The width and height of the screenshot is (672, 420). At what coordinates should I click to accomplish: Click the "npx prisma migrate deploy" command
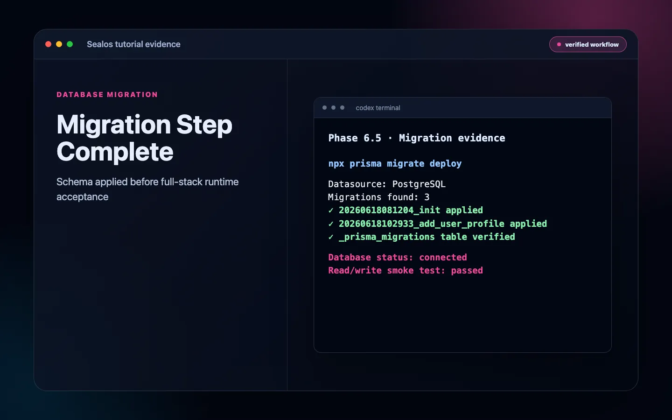(395, 164)
